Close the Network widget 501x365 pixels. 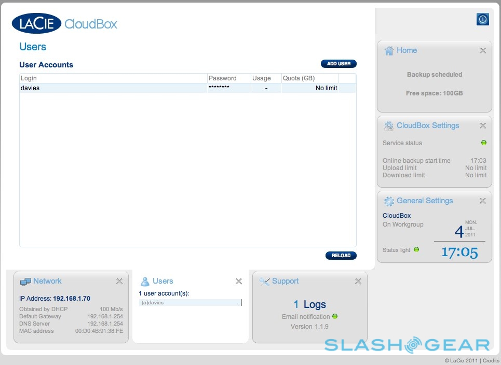119,282
